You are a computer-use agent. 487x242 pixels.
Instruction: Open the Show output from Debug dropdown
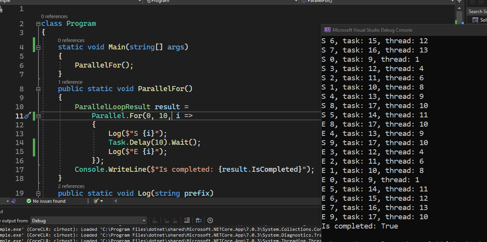pos(89,221)
